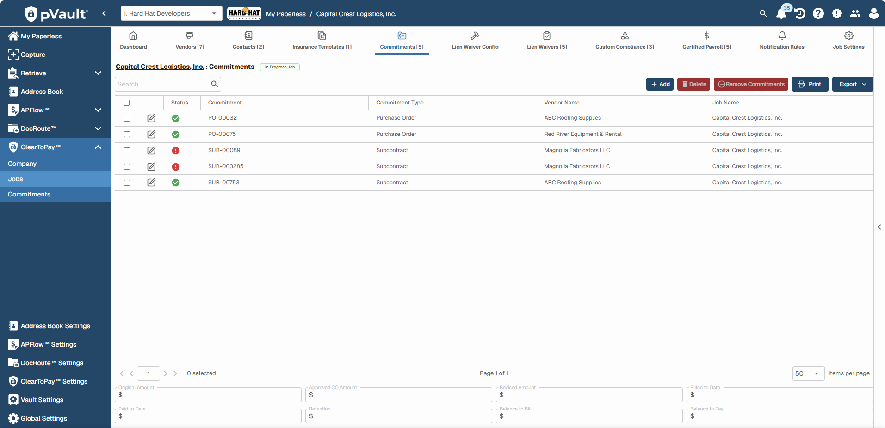885x428 pixels.
Task: Go to next page arrow
Action: click(x=166, y=373)
